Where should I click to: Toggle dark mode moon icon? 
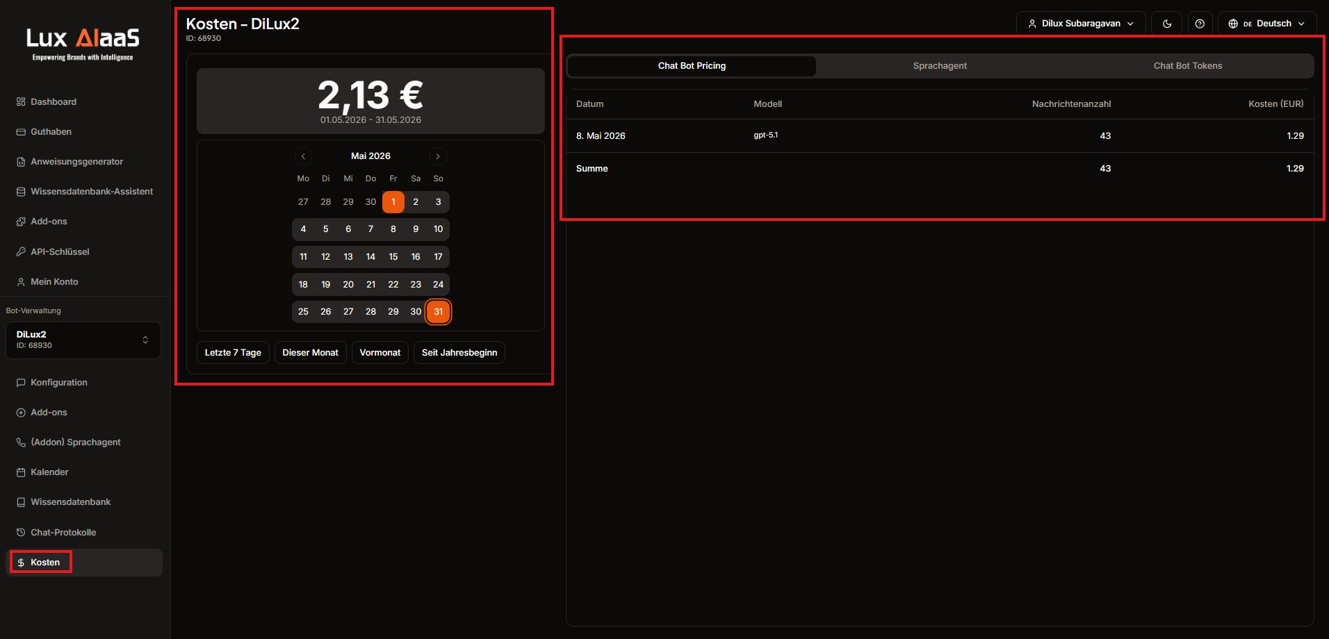click(1167, 24)
